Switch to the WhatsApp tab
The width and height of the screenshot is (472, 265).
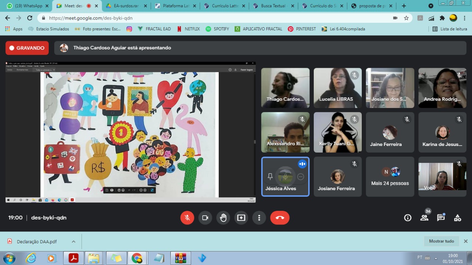pyautogui.click(x=26, y=6)
